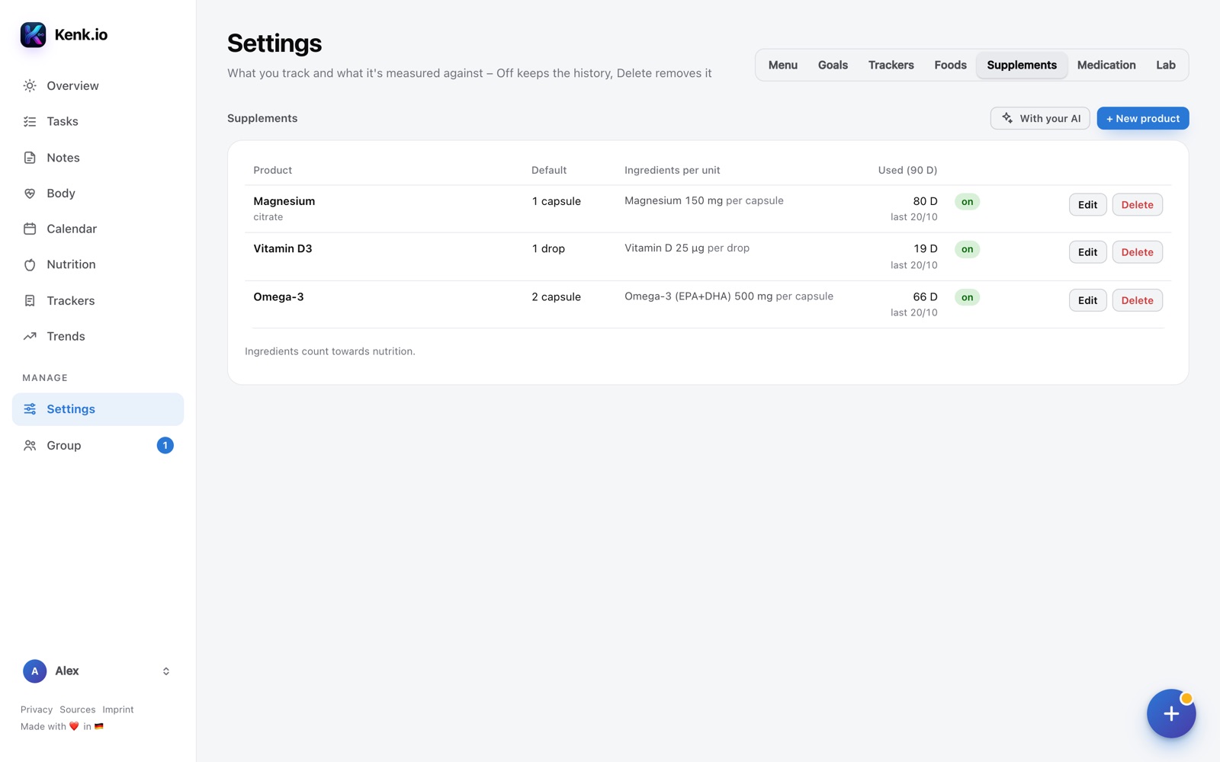Image resolution: width=1220 pixels, height=762 pixels.
Task: Expand the Alex account switcher chevron
Action: tap(166, 671)
